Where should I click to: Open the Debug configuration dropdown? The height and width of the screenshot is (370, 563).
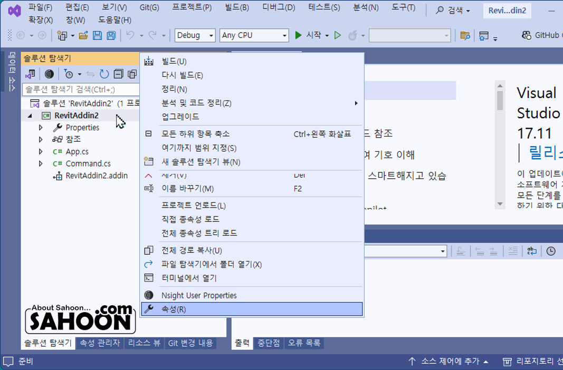[x=195, y=35]
